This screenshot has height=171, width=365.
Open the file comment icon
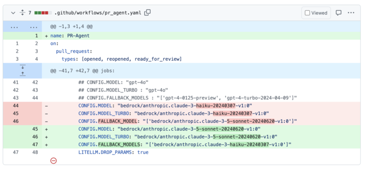pyautogui.click(x=339, y=13)
